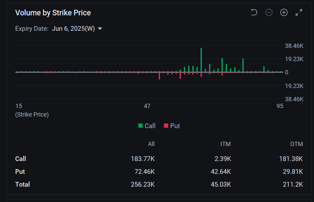Click the green Call legend swatch
Image resolution: width=314 pixels, height=202 pixels.
[x=140, y=126]
